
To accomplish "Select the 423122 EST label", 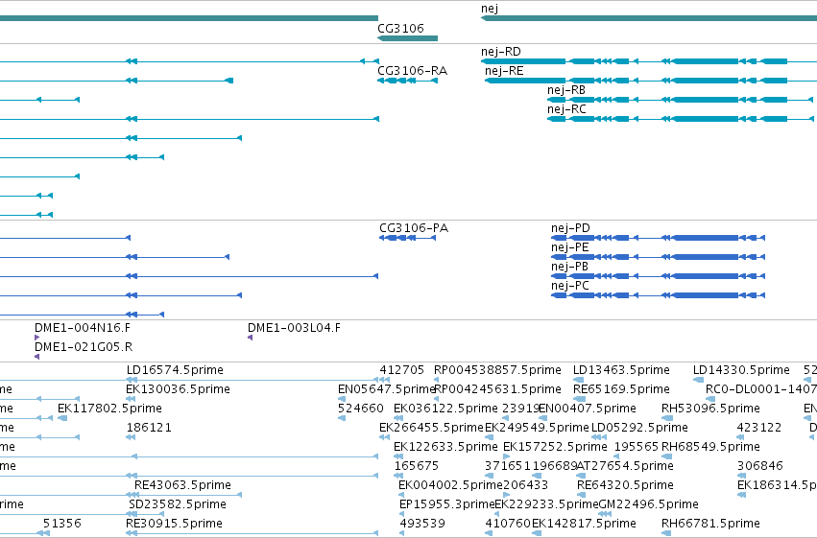I will point(759,428).
